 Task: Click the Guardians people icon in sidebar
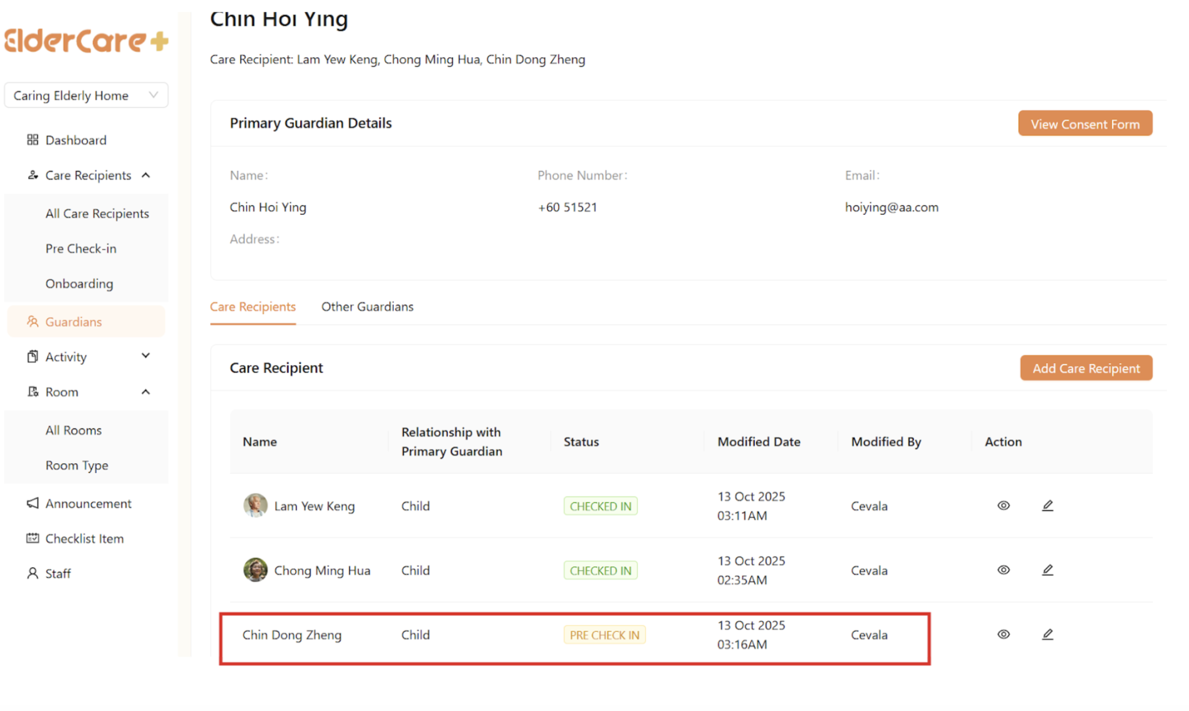tap(32, 322)
